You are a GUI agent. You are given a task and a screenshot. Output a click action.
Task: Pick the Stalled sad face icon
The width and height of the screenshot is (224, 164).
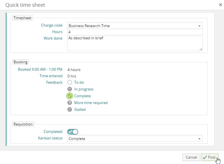[70, 109]
